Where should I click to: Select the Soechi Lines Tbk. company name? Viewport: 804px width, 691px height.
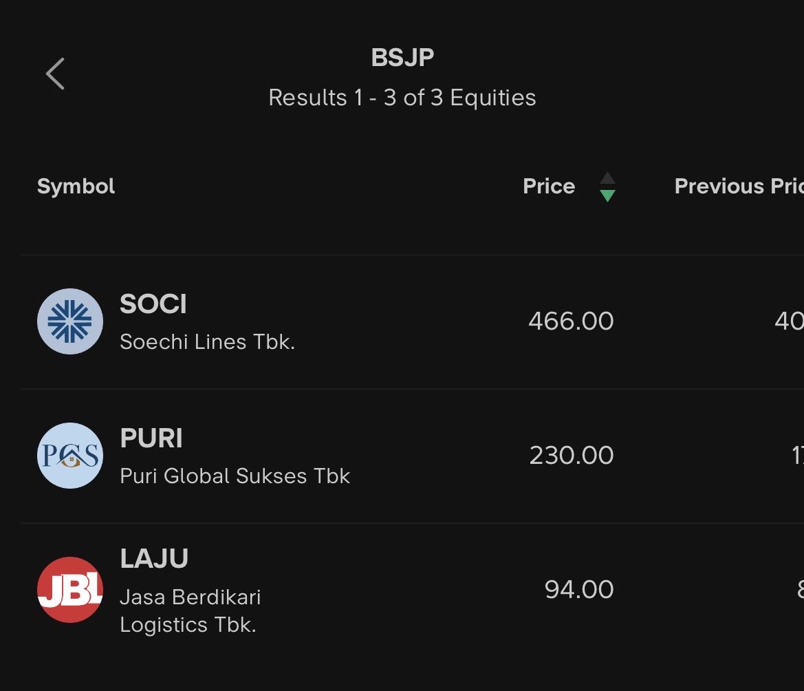(x=207, y=341)
